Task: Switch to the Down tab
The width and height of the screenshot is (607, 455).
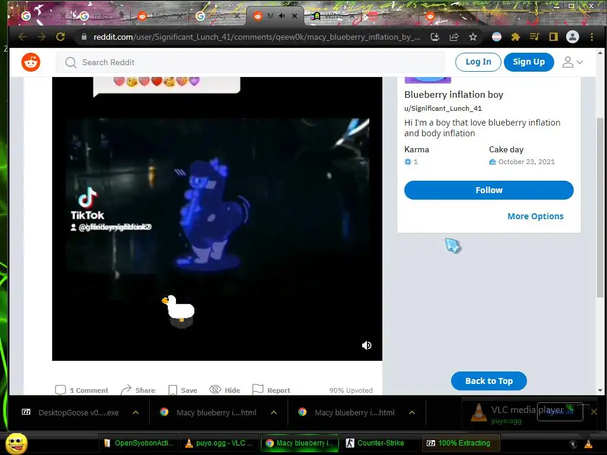Action: 390,16
